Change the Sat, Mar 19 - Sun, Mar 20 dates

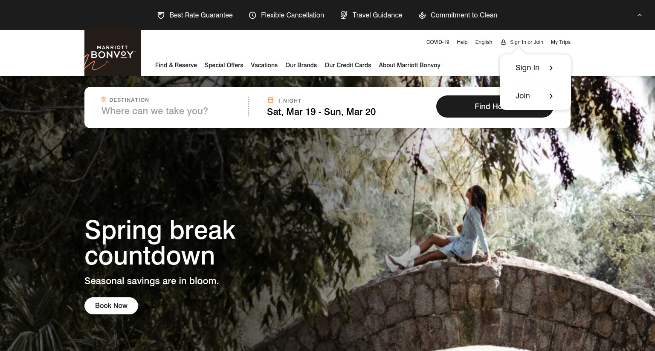point(321,112)
